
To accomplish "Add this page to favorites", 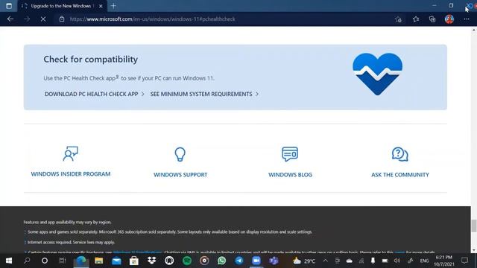I will pos(398,19).
